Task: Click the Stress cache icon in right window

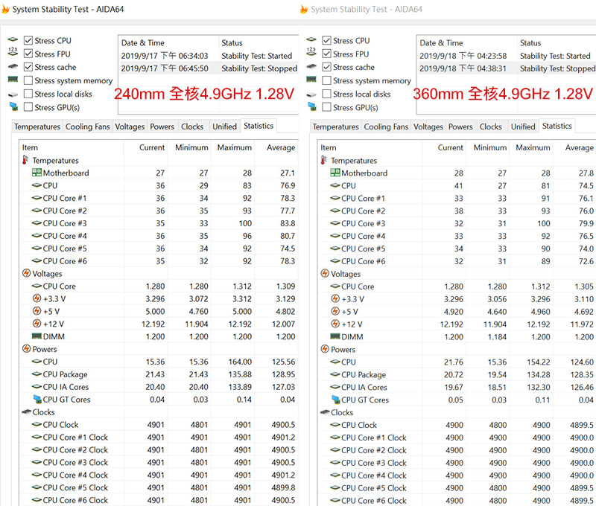Action: (x=311, y=66)
